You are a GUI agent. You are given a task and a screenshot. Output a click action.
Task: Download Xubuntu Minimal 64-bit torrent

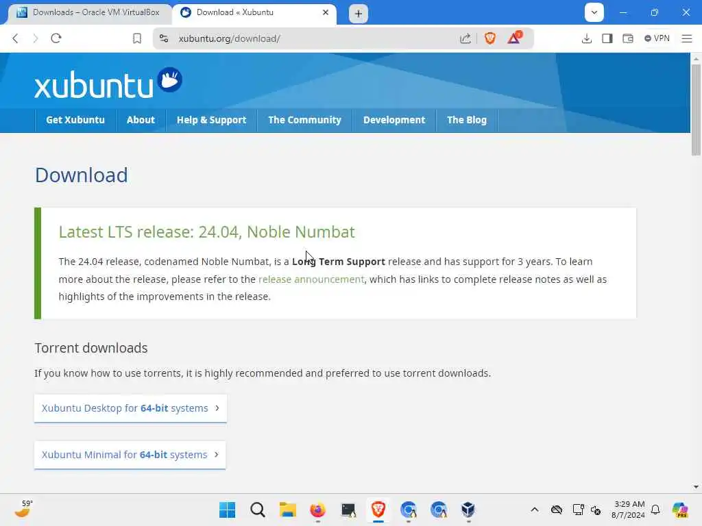130,455
